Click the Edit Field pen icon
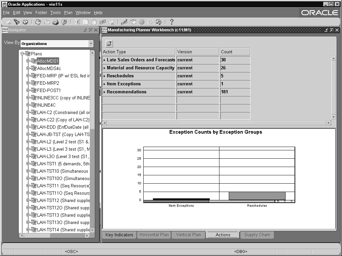Screen dimensions: 342x256 click(x=124, y=22)
